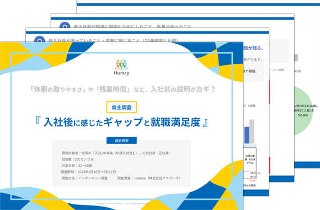Click the blue circle icon on the second slide
The width and height of the screenshot is (320, 210).
coord(40,39)
